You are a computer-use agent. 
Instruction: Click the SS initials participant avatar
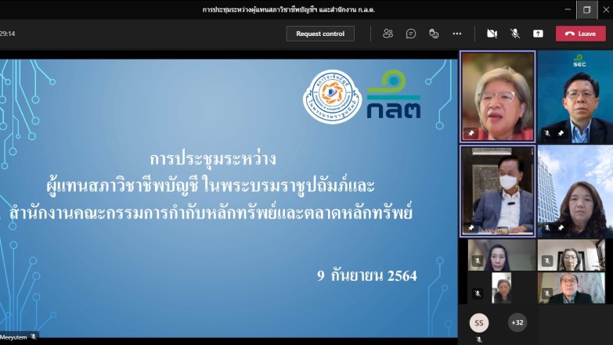478,322
